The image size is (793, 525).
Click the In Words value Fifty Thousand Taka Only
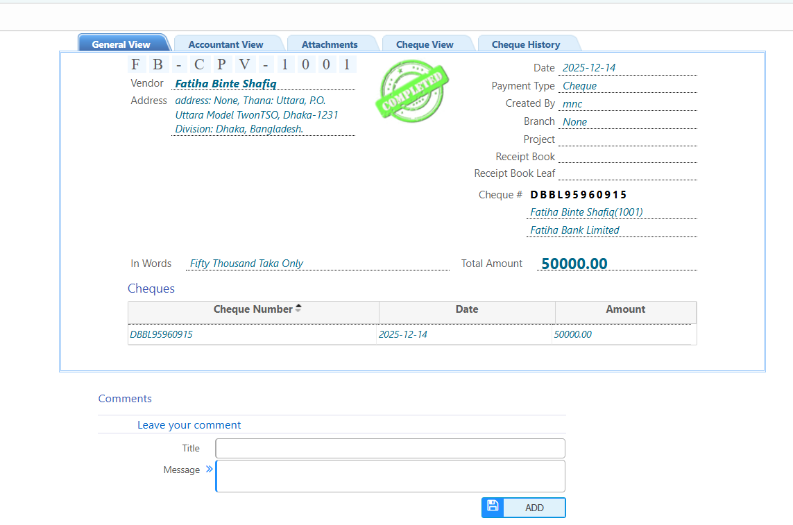(246, 264)
